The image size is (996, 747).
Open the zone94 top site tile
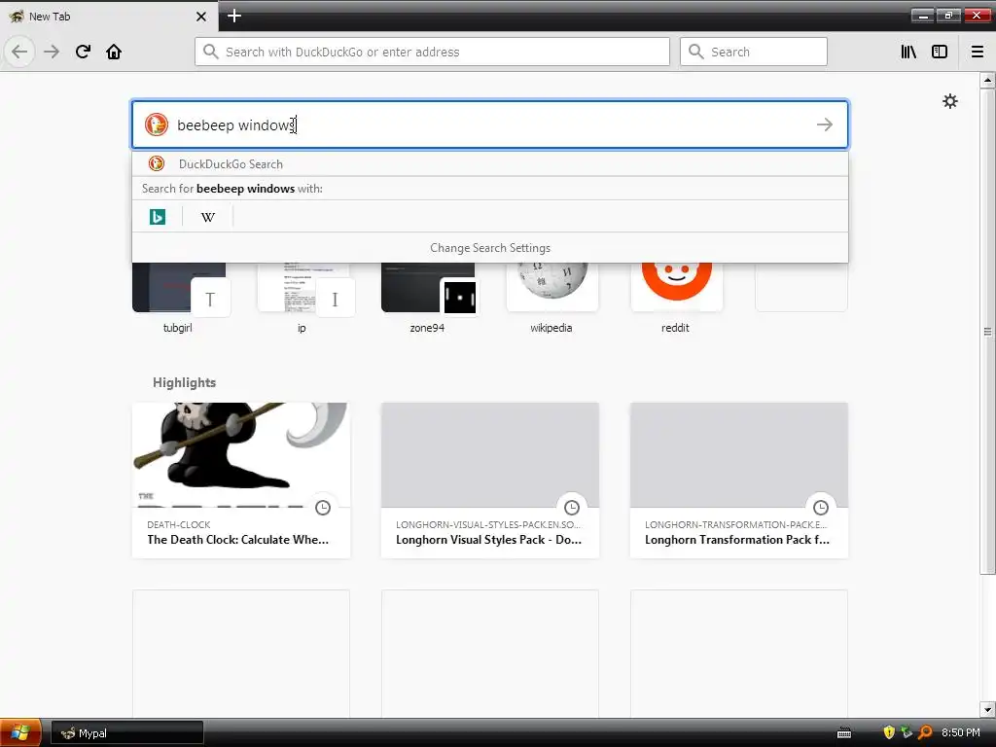(x=428, y=299)
